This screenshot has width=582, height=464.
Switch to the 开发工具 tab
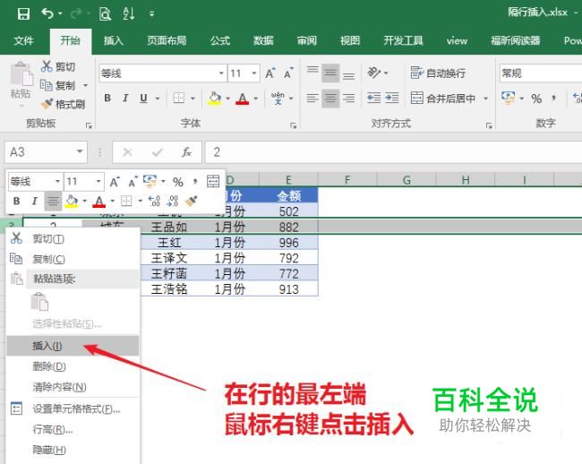[403, 40]
